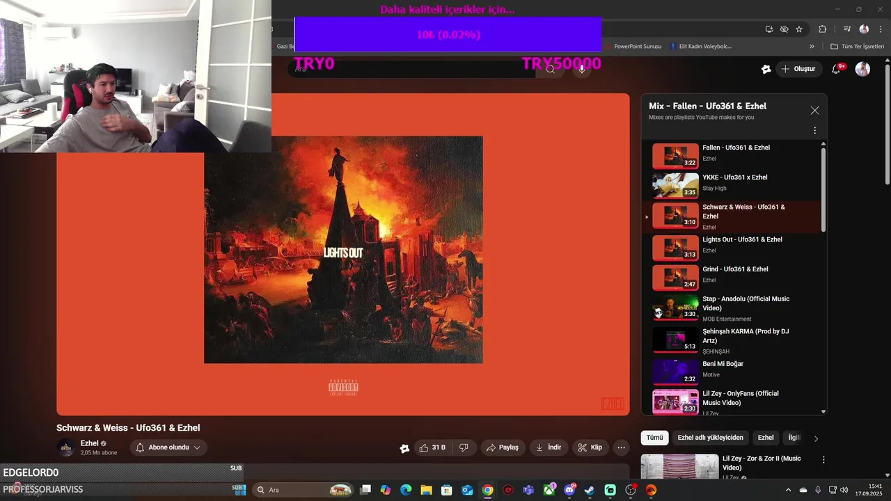Click sparkle icon left of like button
891x501 pixels.
(404, 448)
